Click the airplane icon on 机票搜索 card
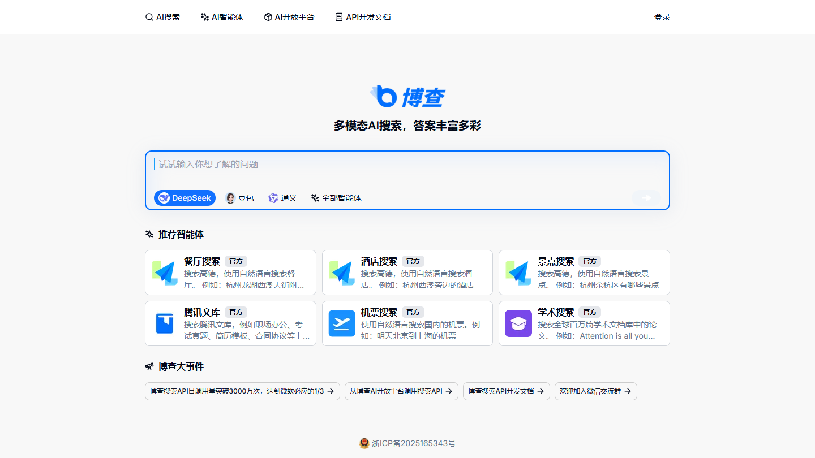 [342, 323]
